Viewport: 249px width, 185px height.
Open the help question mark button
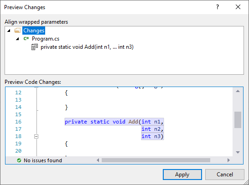218,7
